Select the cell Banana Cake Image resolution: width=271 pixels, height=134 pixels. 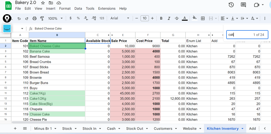pyautogui.click(x=57, y=51)
